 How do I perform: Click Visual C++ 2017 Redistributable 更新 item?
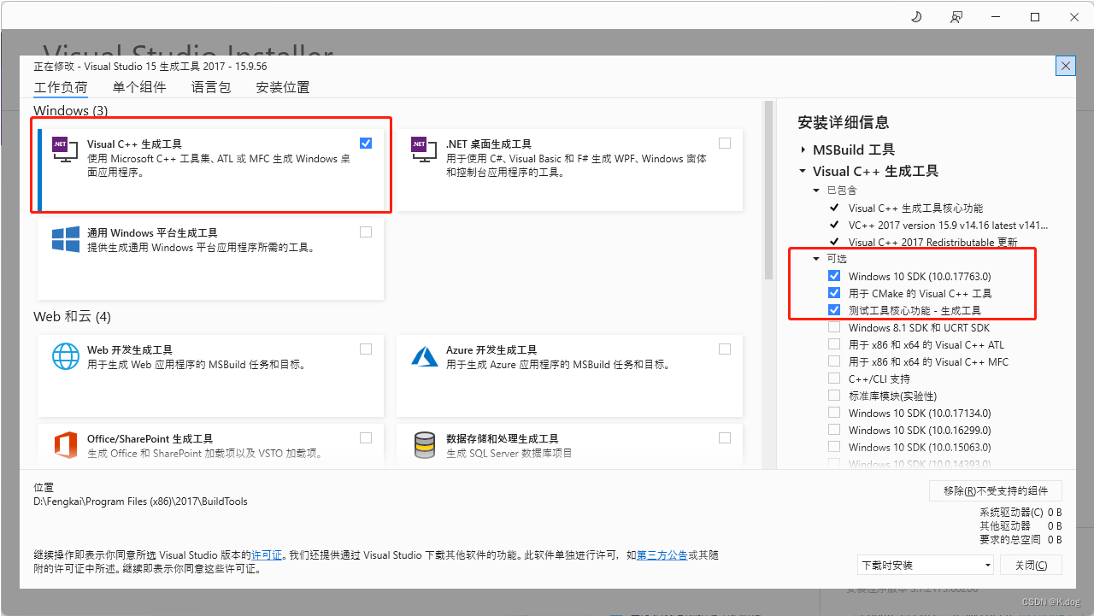(933, 242)
